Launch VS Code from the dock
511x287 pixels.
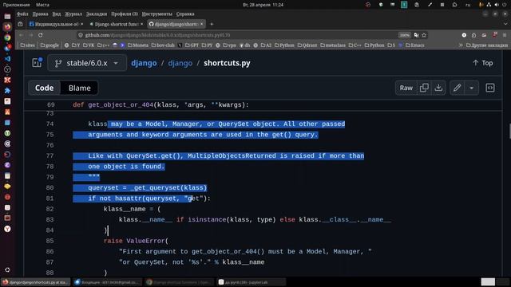pos(7,58)
